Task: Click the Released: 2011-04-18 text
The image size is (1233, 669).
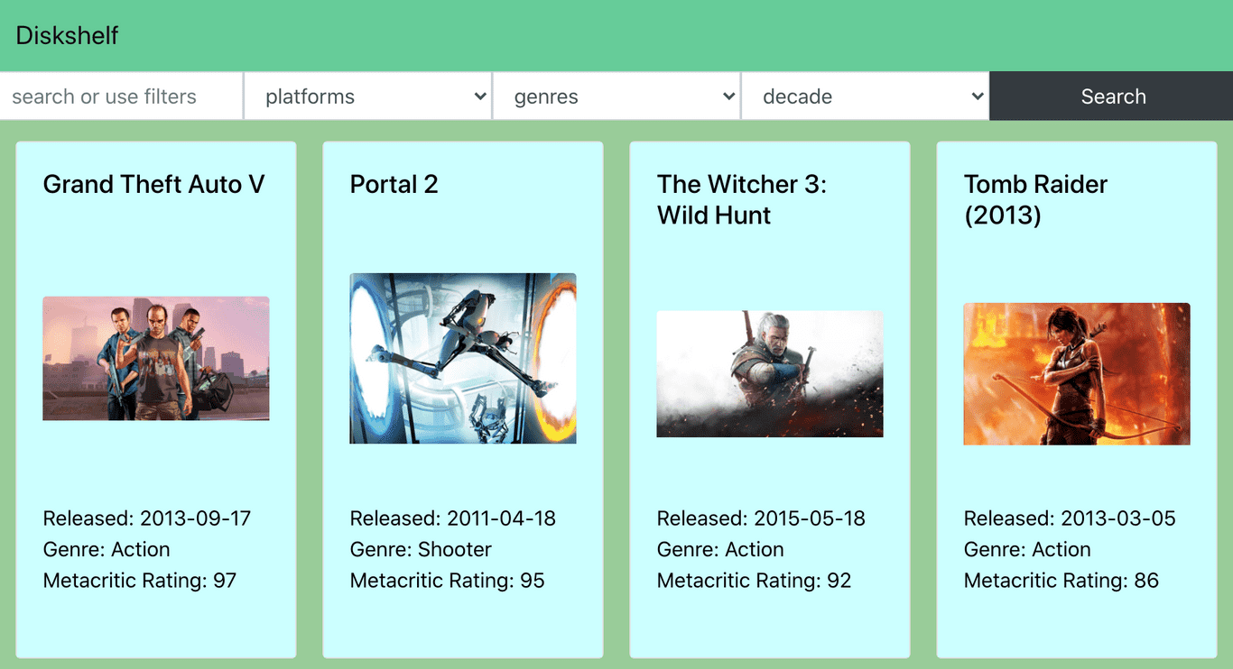Action: tap(453, 518)
